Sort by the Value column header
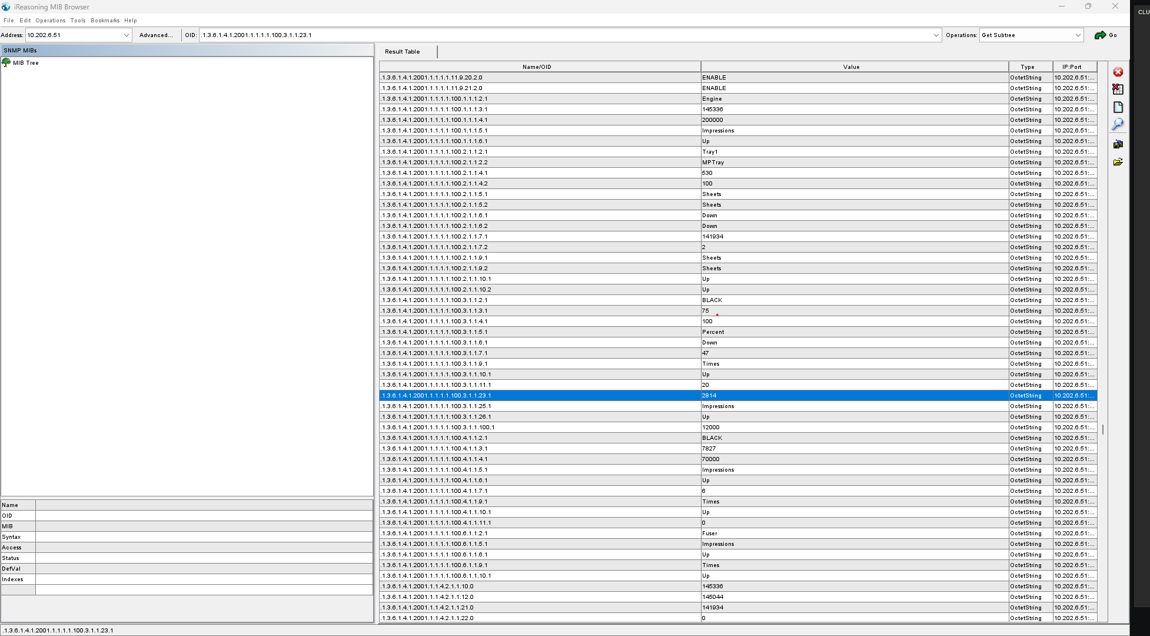 point(851,67)
